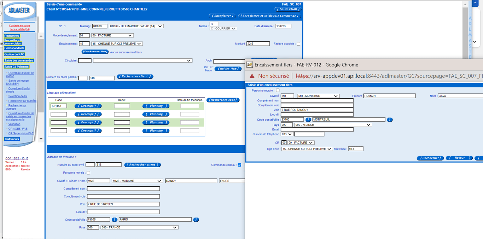Open CR AGESI FAE link

[x=18, y=129]
